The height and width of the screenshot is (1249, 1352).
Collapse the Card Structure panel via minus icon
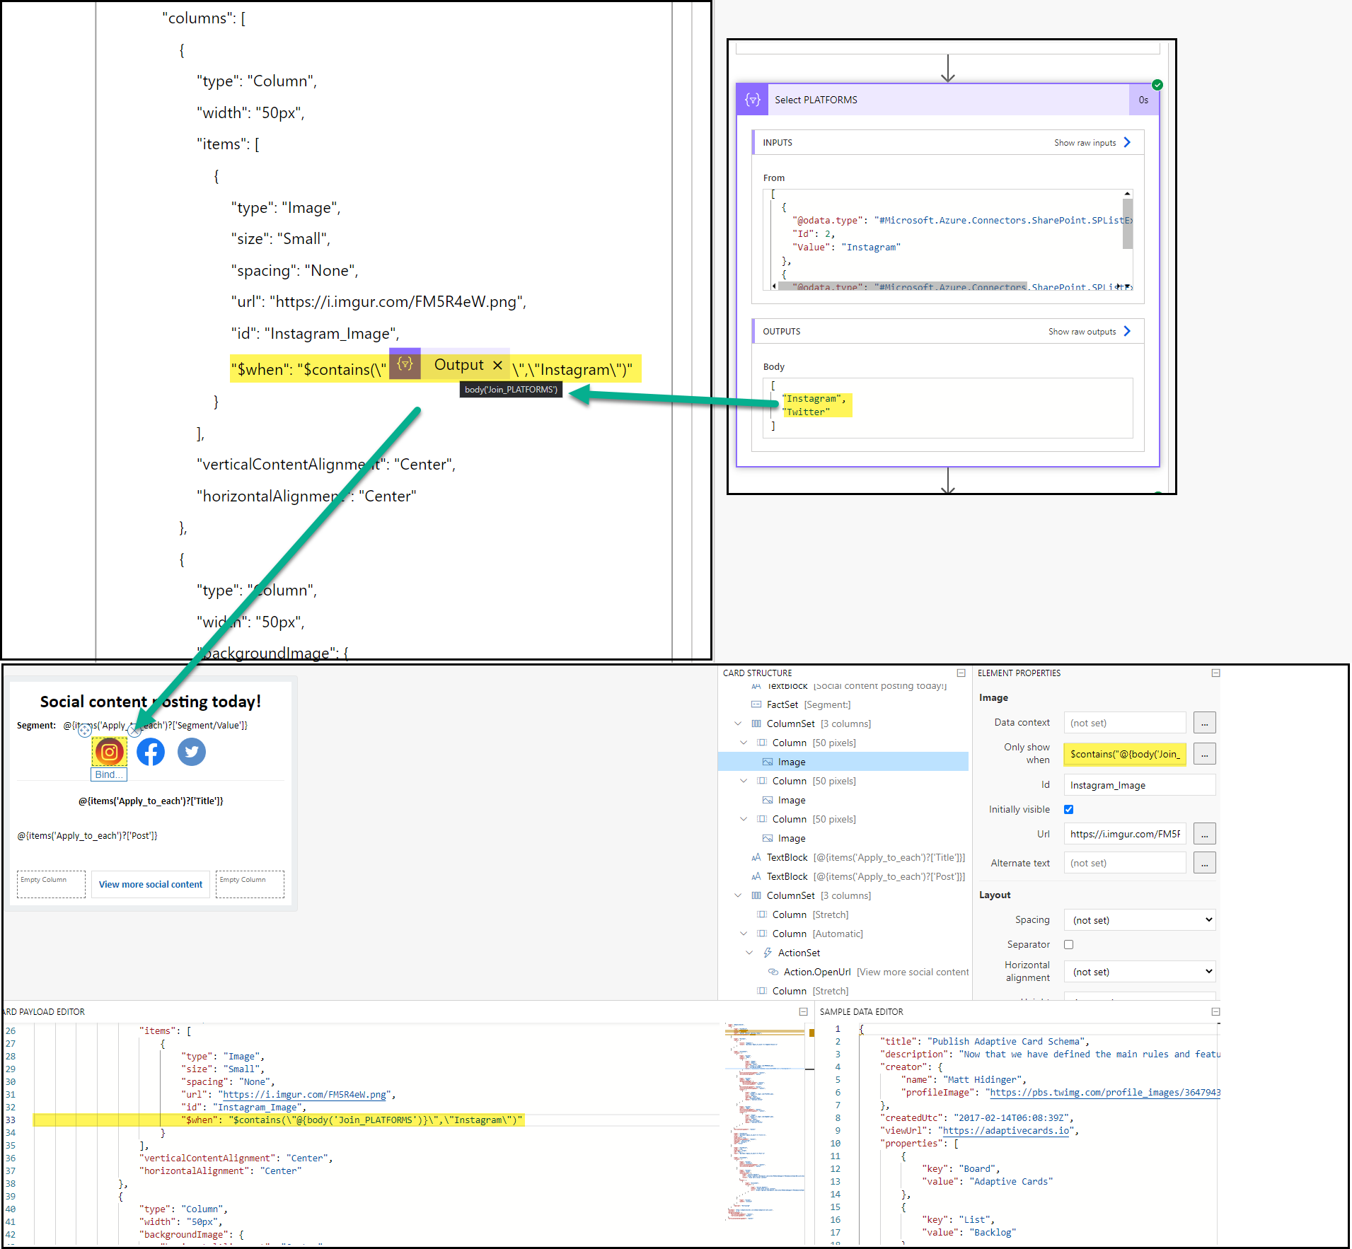pyautogui.click(x=962, y=673)
